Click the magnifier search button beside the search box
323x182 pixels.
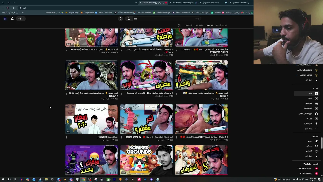(x=129, y=19)
